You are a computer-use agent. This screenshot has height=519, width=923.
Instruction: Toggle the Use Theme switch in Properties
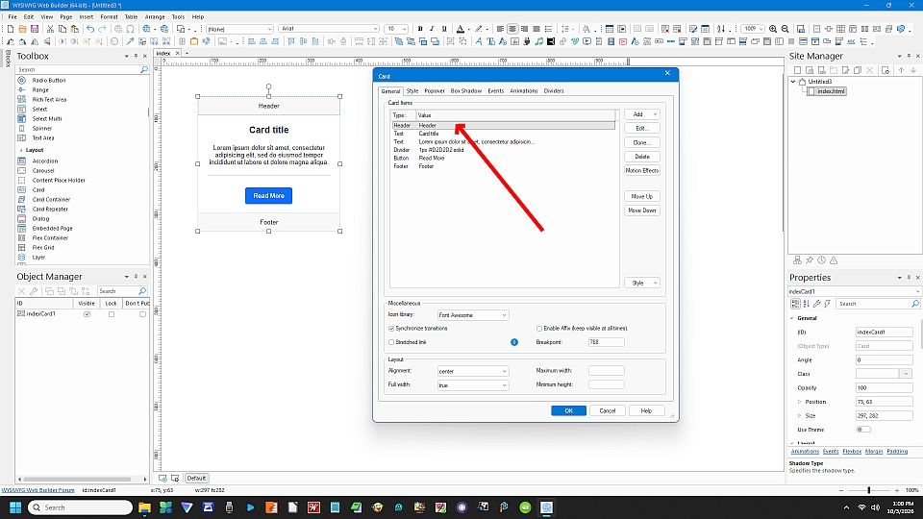[863, 430]
